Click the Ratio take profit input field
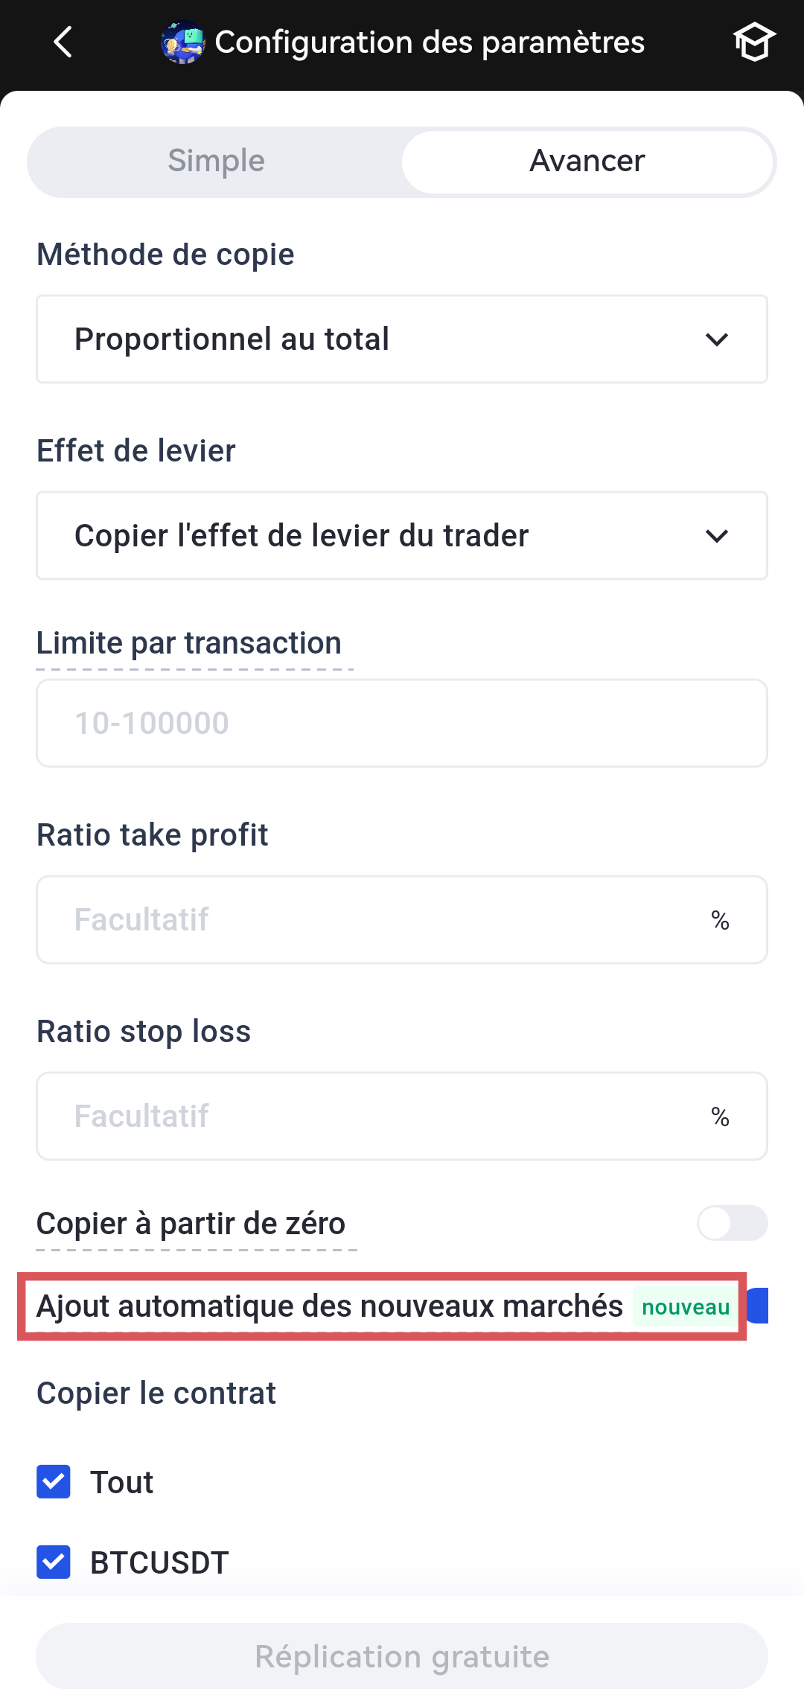This screenshot has width=804, height=1689. [372, 920]
